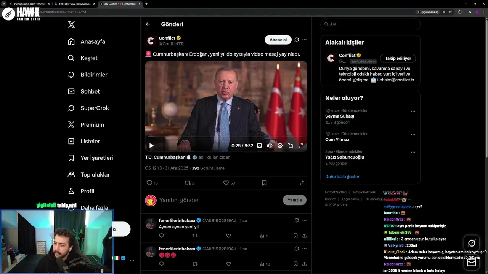Mute the video volume
This screenshot has width=488, height=274.
270,145
